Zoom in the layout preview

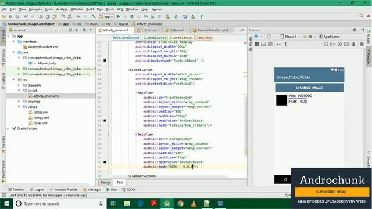pos(339,44)
